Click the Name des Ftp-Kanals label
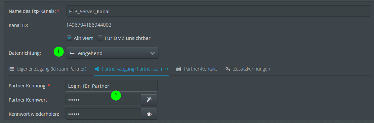The width and height of the screenshot is (374, 123). (34, 11)
